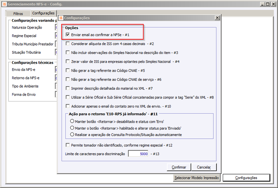
Task: Click the Natureza Operação label
Action: pos(27,27)
